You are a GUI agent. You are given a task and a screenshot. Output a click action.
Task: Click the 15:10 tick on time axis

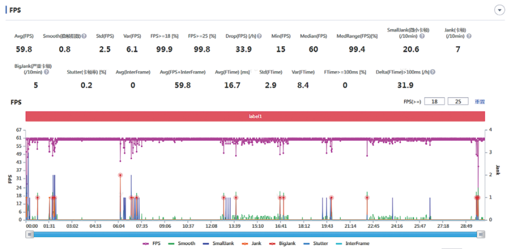coord(258,226)
